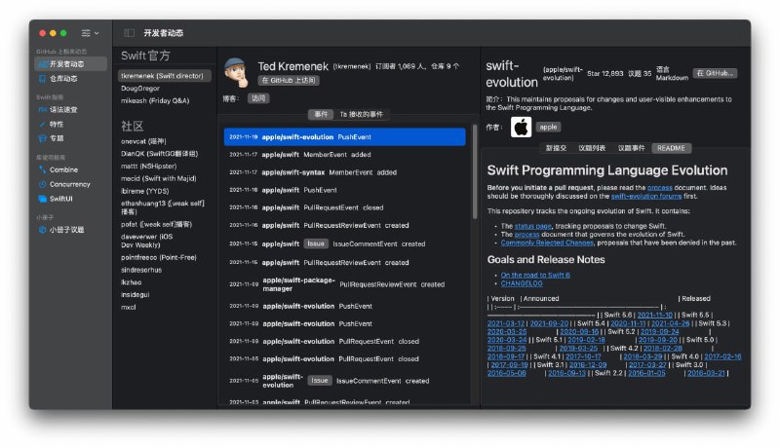
Task: Open the status page link
Action: (x=532, y=226)
